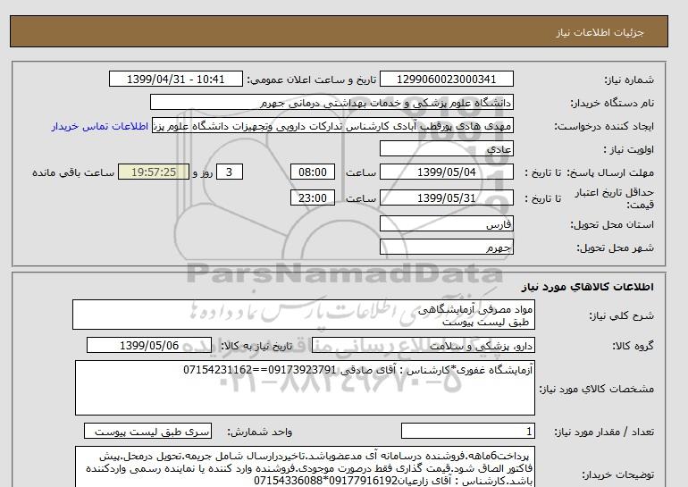
Task: Select the label تاریخ نیاز به کالا
Action: click(x=256, y=346)
